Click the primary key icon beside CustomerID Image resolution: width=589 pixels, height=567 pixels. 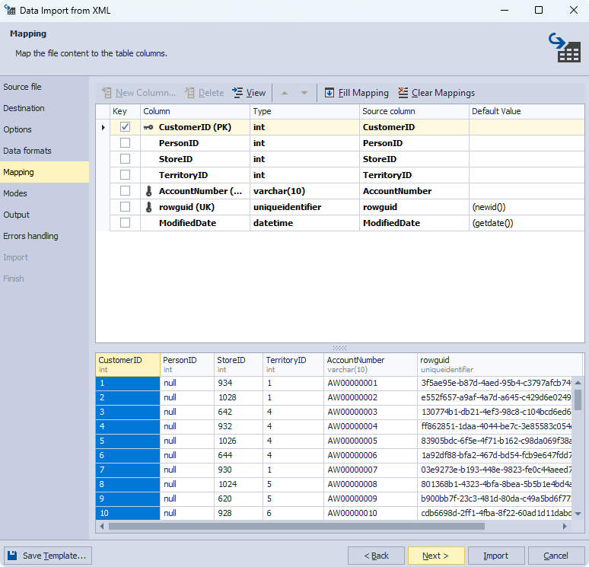(148, 127)
